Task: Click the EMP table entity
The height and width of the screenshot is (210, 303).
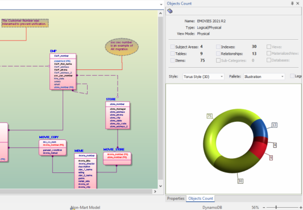Action: (63, 72)
